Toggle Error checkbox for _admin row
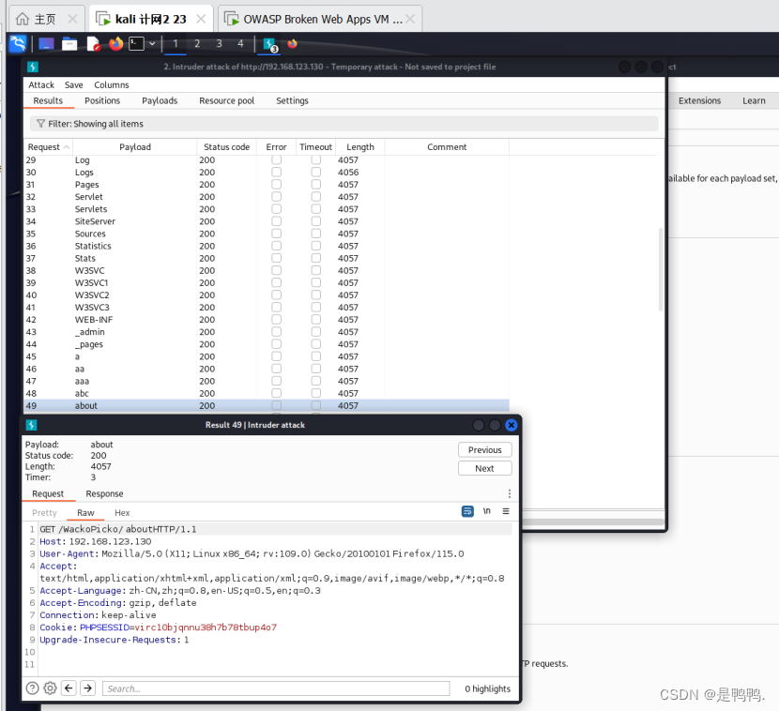The height and width of the screenshot is (711, 779). point(276,332)
